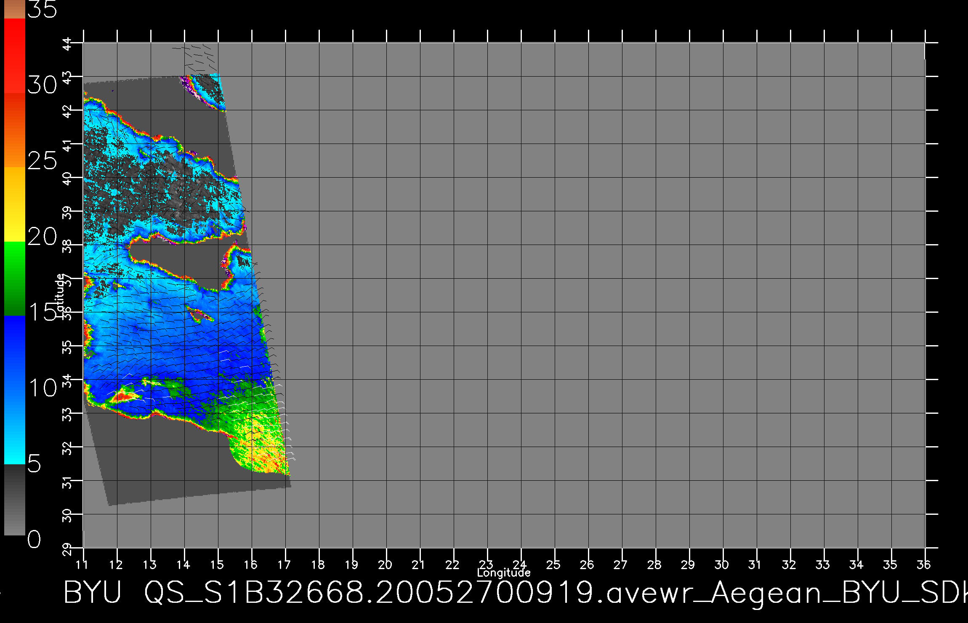
Task: Click longitude tick label 29
Action: (x=688, y=564)
